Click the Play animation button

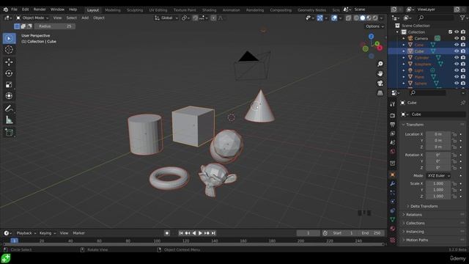200,233
